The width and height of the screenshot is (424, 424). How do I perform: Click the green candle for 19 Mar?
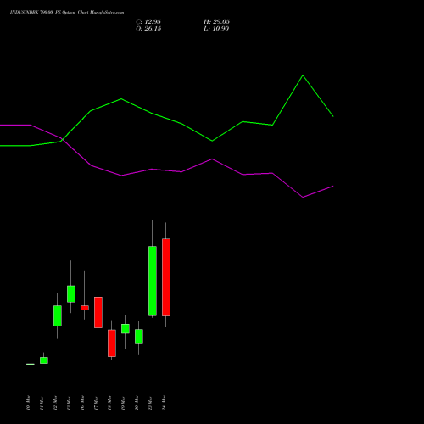[x=126, y=329]
